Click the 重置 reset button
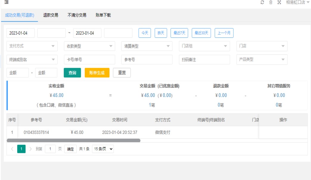This screenshot has height=180, width=311. coord(122,73)
